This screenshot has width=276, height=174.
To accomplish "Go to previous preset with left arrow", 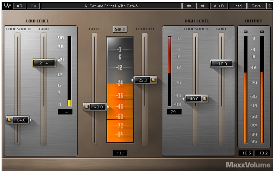I will click(189, 6).
